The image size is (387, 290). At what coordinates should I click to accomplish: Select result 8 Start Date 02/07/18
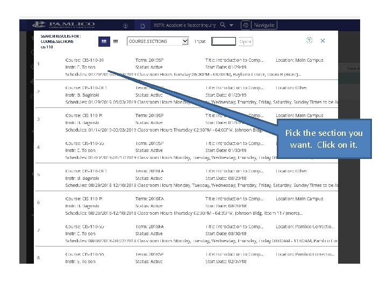pos(226,262)
